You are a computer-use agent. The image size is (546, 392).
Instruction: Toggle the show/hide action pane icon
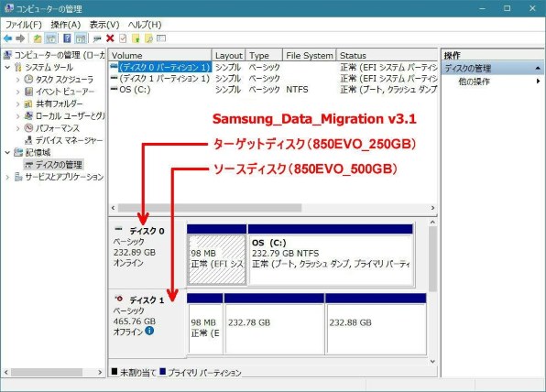click(81, 38)
